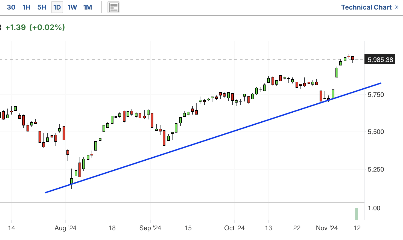Click the Aug '24 date label
403x240 pixels.
click(65, 228)
